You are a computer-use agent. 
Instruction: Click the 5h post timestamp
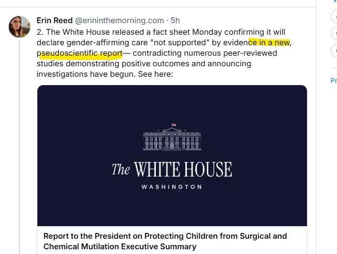click(x=175, y=21)
